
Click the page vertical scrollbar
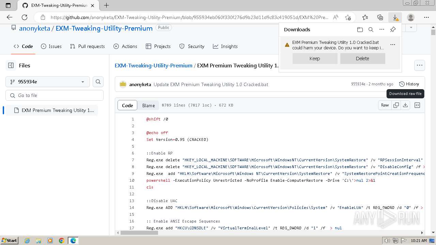click(x=433, y=33)
